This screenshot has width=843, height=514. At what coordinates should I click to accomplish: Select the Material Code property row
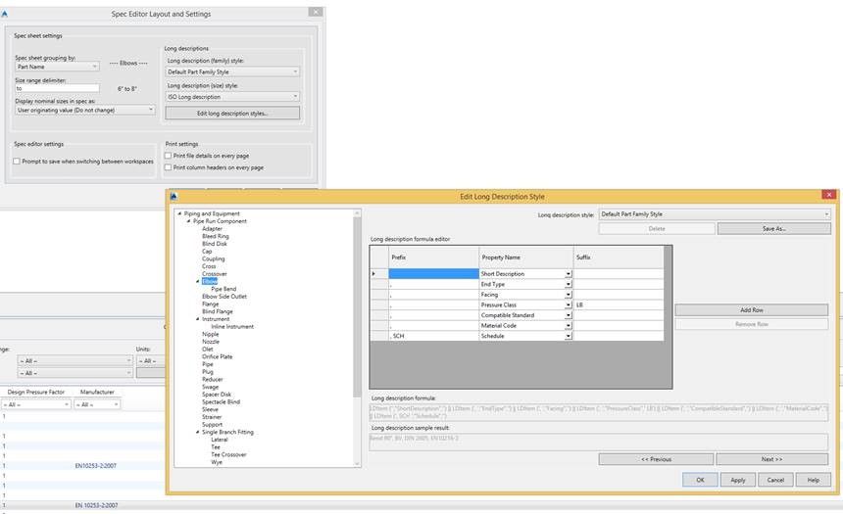(517, 325)
